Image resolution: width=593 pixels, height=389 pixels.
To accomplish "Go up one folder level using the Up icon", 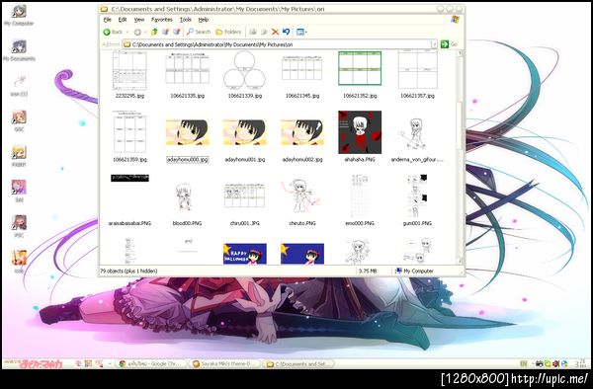I will pos(154,33).
